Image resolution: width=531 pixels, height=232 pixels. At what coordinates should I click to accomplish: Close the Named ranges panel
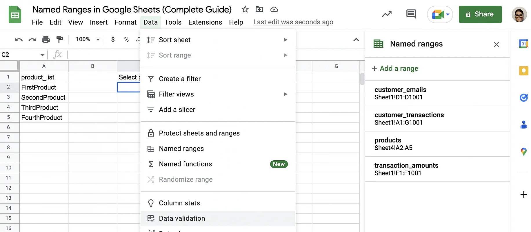[x=496, y=44]
